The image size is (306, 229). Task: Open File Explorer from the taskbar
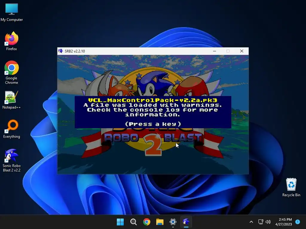click(x=160, y=222)
